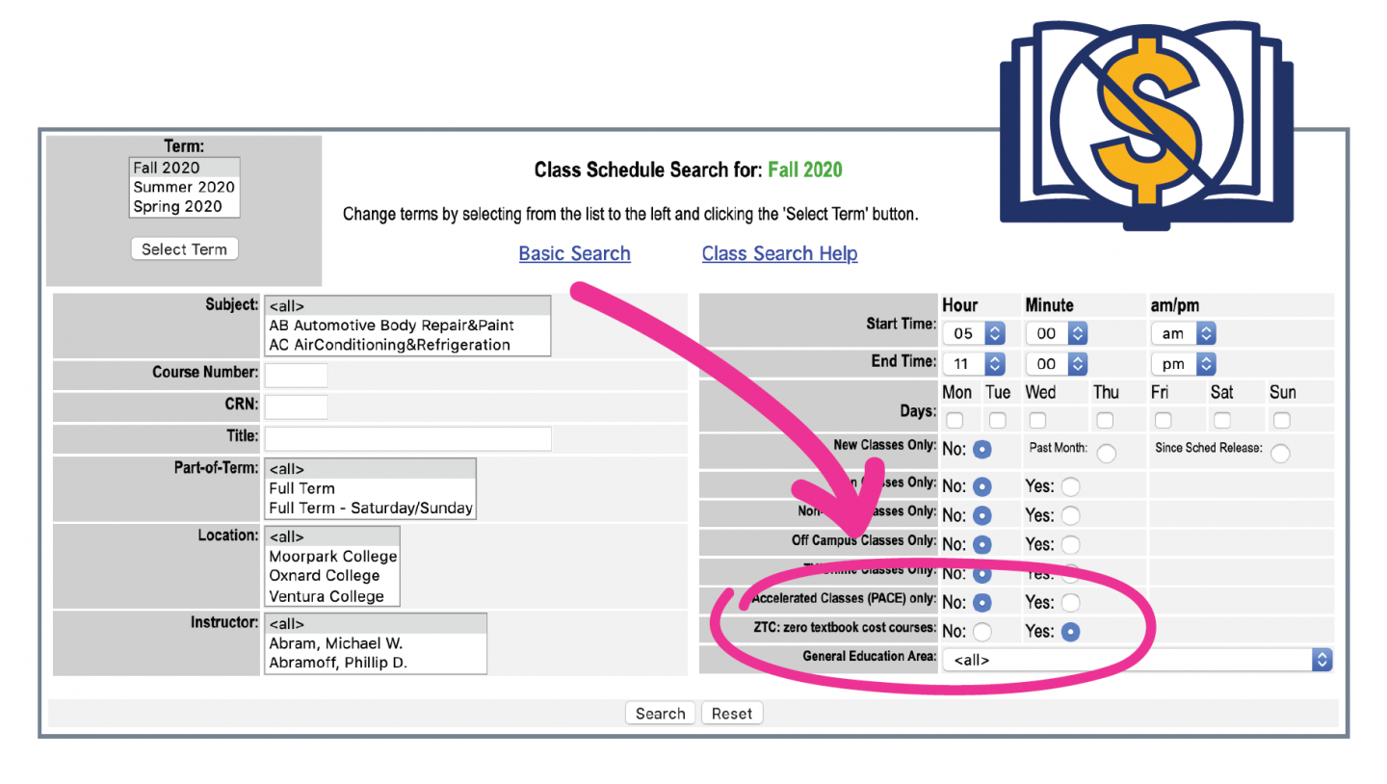1387x784 pixels.
Task: Select Yes for Accelerated Classes (PACE) only
Action: (1070, 602)
